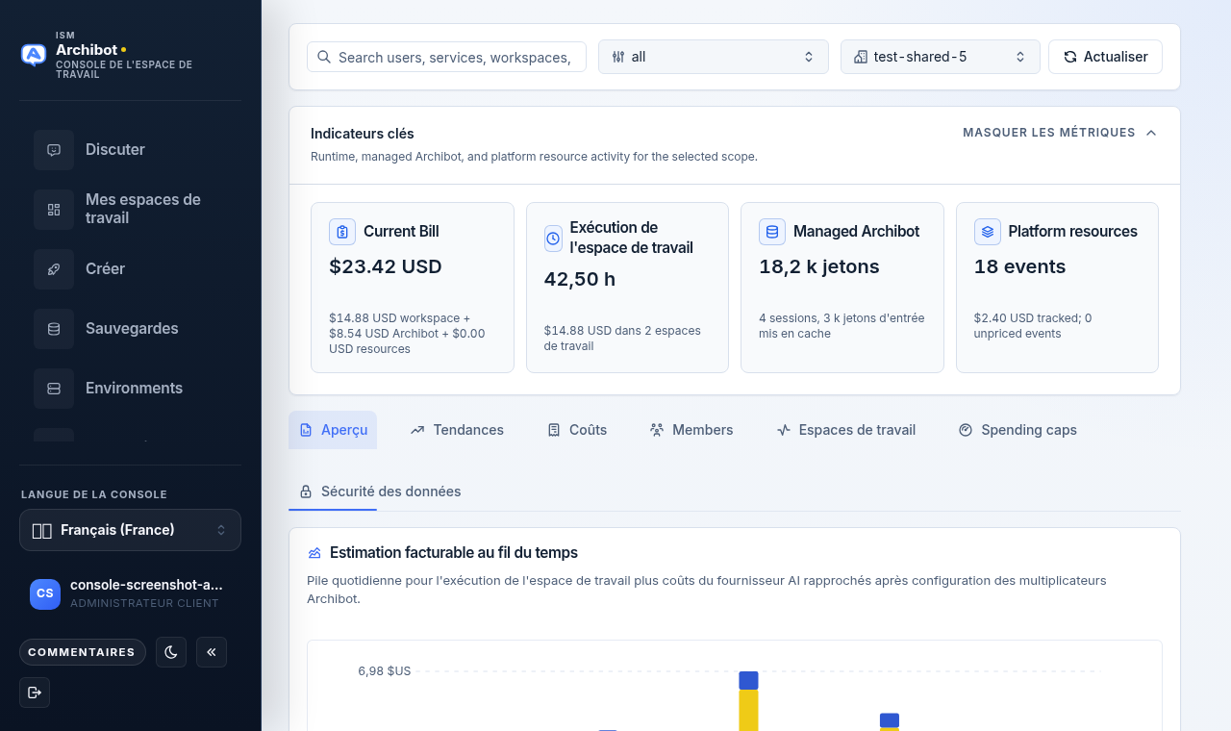Open the Créer sidebar link
Viewport: 1231px width, 731px height.
pyautogui.click(x=131, y=269)
